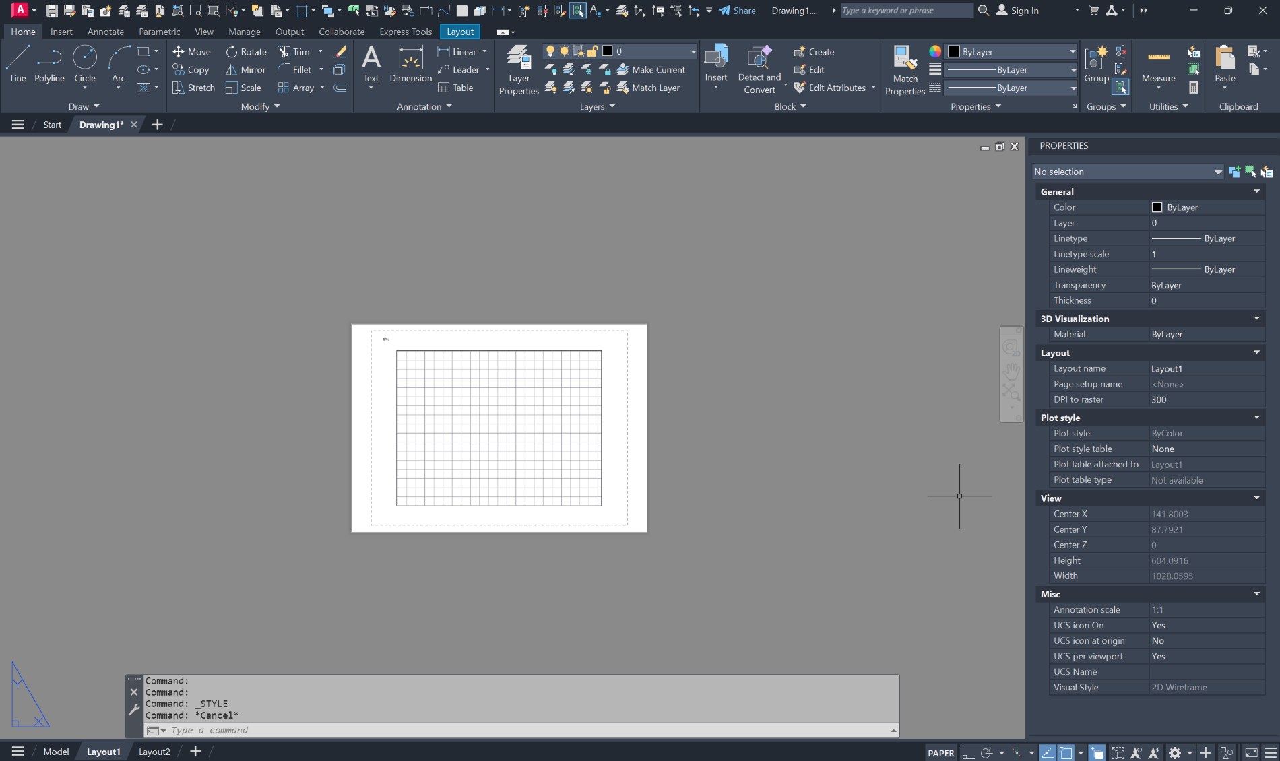The height and width of the screenshot is (761, 1280).
Task: Activate the Trim command
Action: coord(294,52)
